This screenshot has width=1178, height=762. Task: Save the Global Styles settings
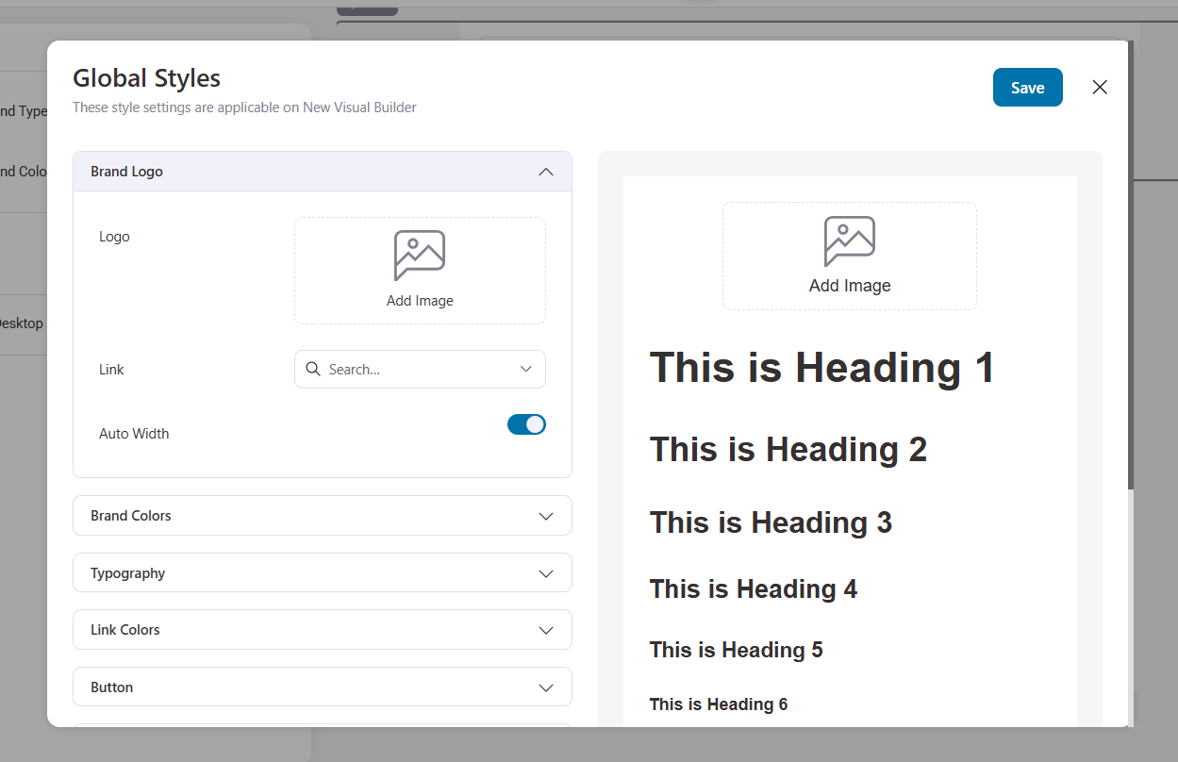1027,87
